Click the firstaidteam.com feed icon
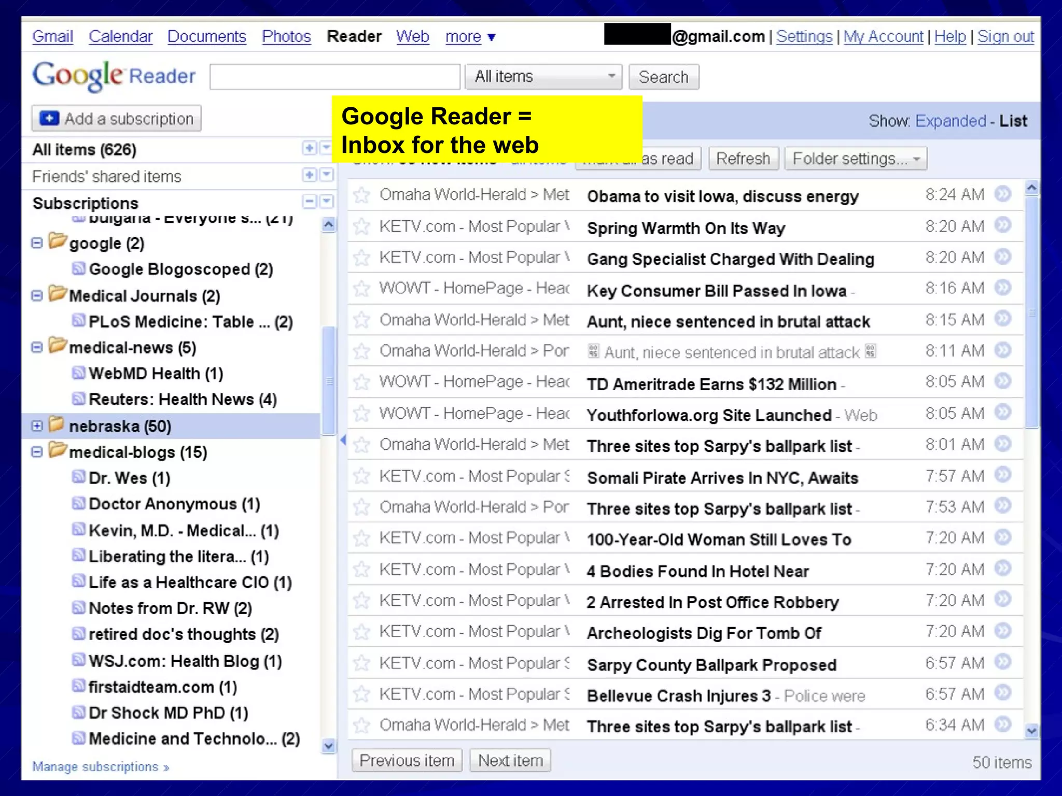This screenshot has height=796, width=1062. pos(78,686)
